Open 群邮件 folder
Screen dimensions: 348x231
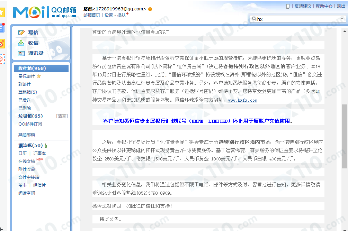[x=25, y=84]
